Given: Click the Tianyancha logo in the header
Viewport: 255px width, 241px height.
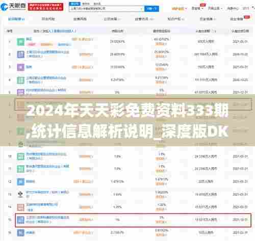Looking at the screenshot, I should click(x=13, y=7).
